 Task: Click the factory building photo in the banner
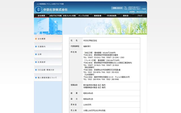[48, 26]
